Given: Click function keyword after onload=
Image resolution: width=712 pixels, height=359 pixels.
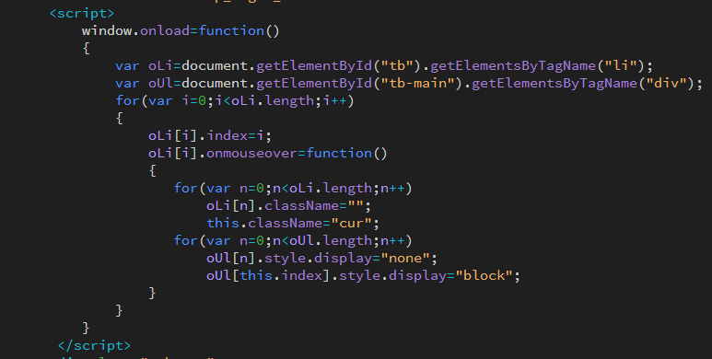Looking at the screenshot, I should point(231,31).
